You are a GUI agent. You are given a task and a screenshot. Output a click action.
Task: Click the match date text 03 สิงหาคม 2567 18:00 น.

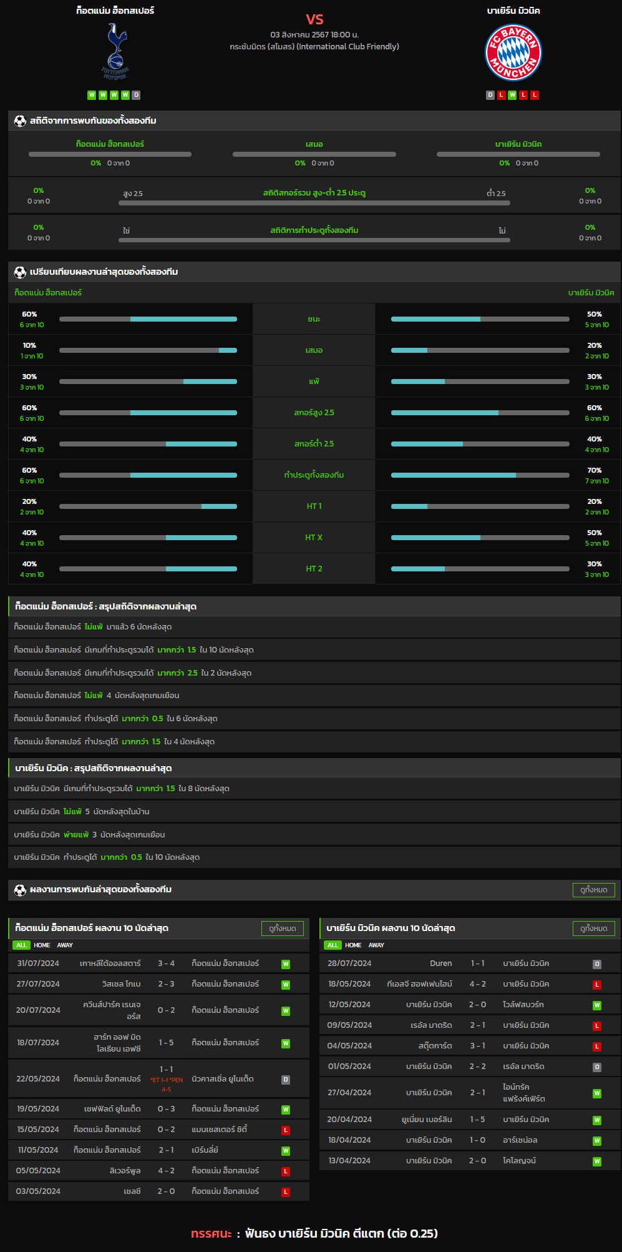(314, 35)
